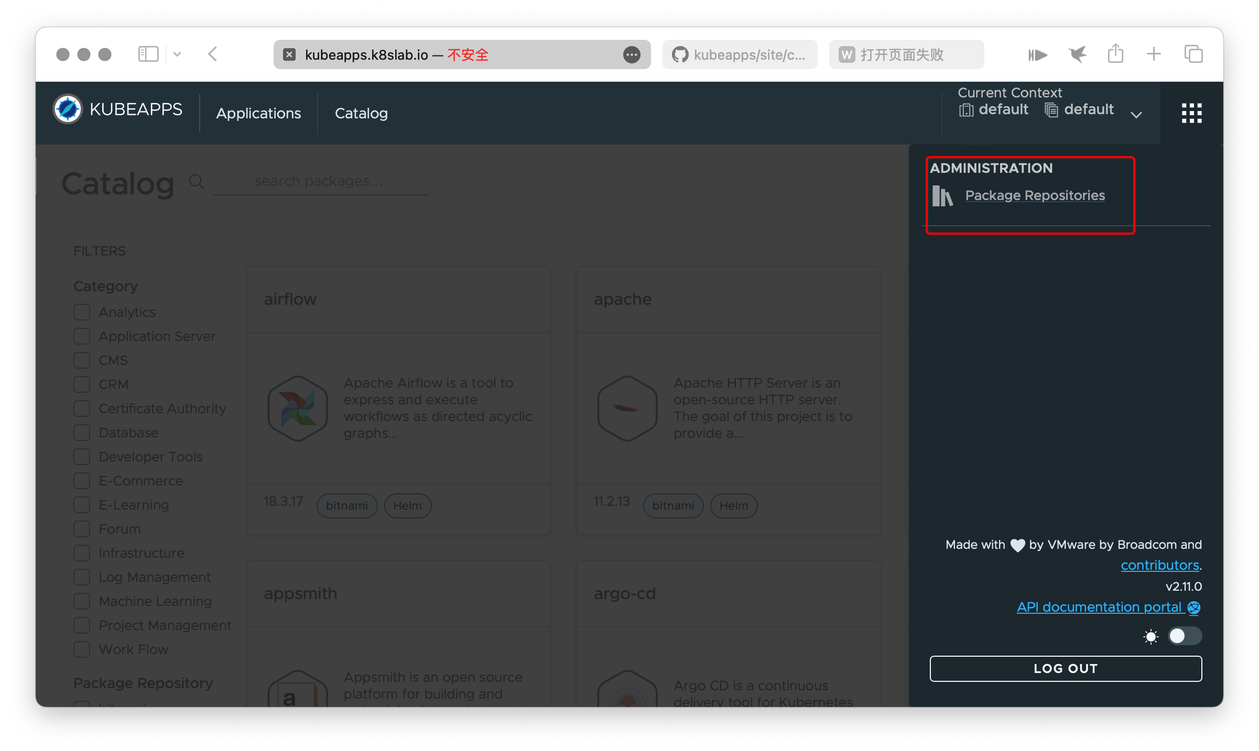Click the airflow Helm tag
Image resolution: width=1259 pixels, height=751 pixels.
[x=407, y=506]
